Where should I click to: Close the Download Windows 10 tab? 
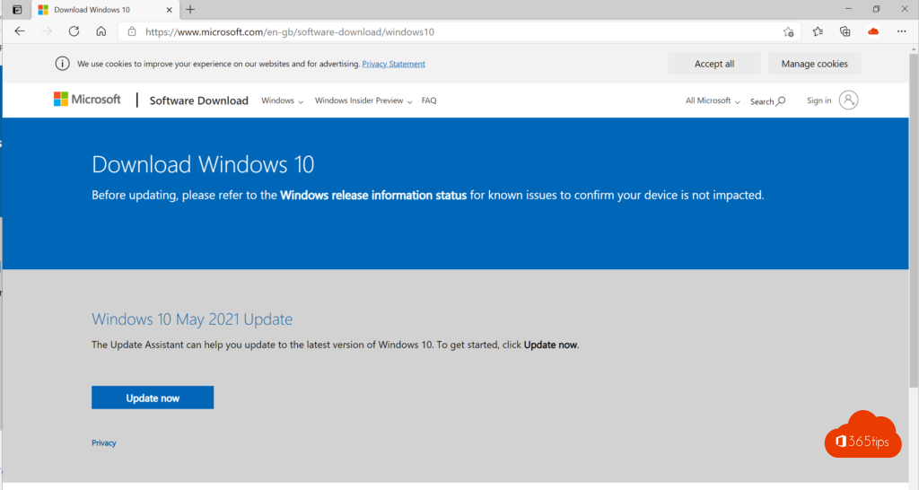click(169, 10)
